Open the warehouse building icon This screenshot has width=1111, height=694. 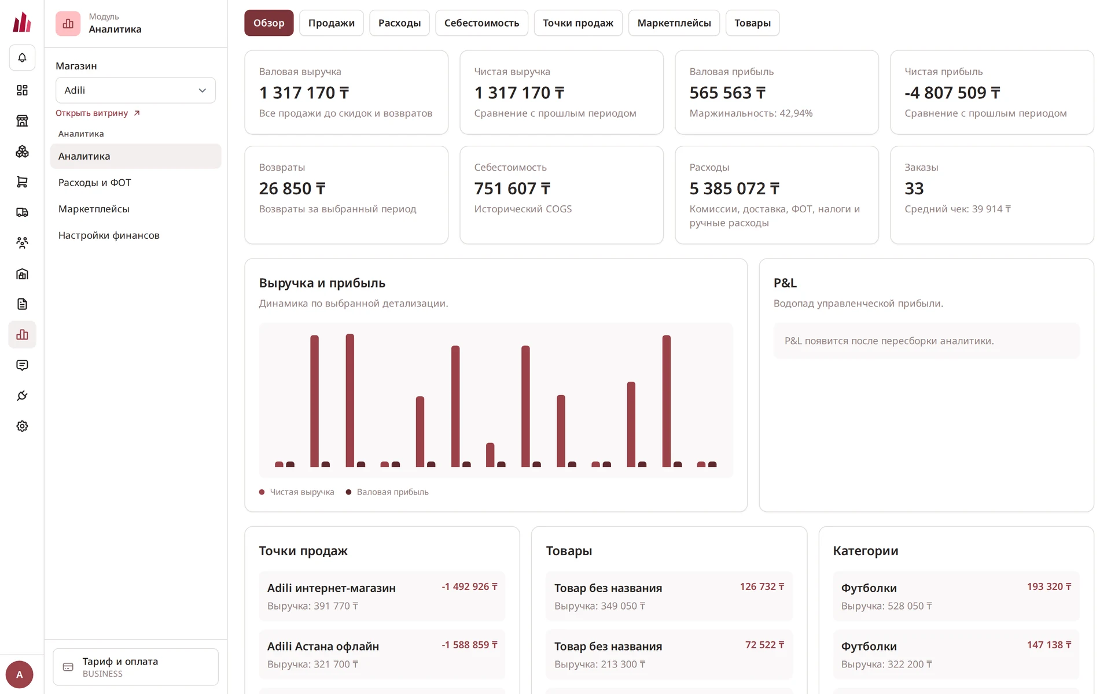click(x=22, y=274)
